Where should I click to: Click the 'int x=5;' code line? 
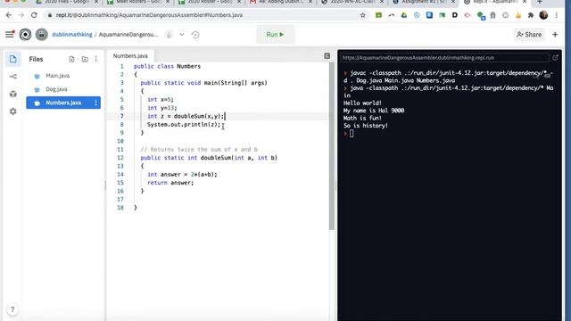[161, 99]
